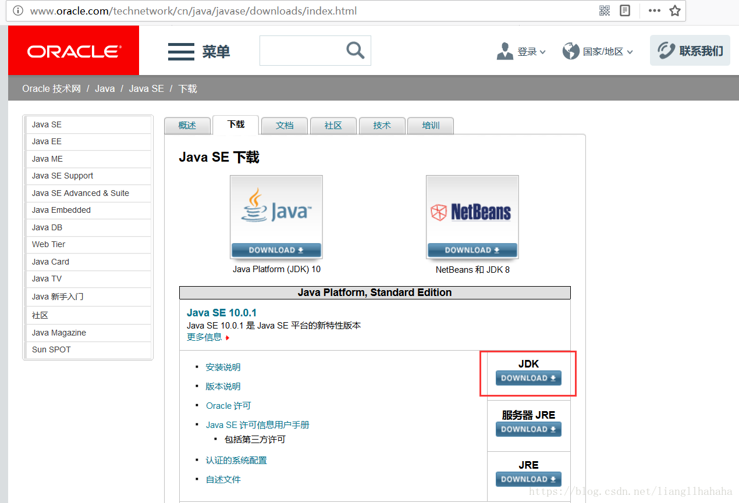Open the 认证的系统配置 link

236,460
